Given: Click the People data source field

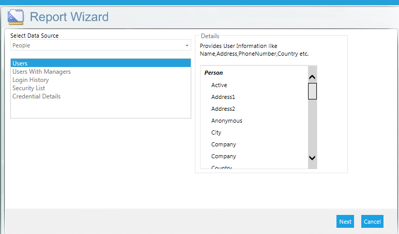Looking at the screenshot, I should point(98,46).
